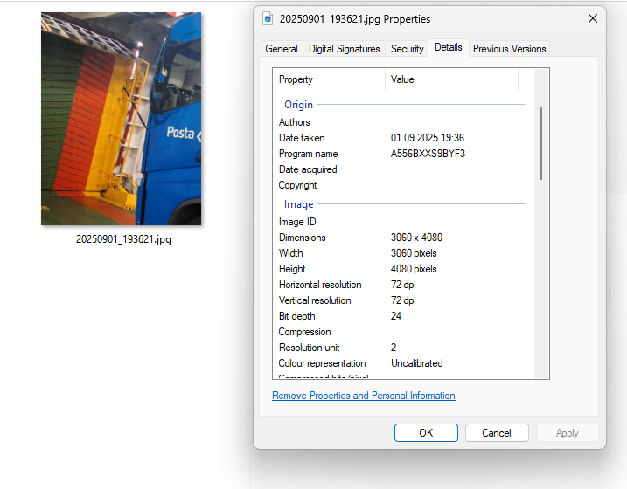This screenshot has width=627, height=489.
Task: Select the Security tab
Action: [407, 49]
